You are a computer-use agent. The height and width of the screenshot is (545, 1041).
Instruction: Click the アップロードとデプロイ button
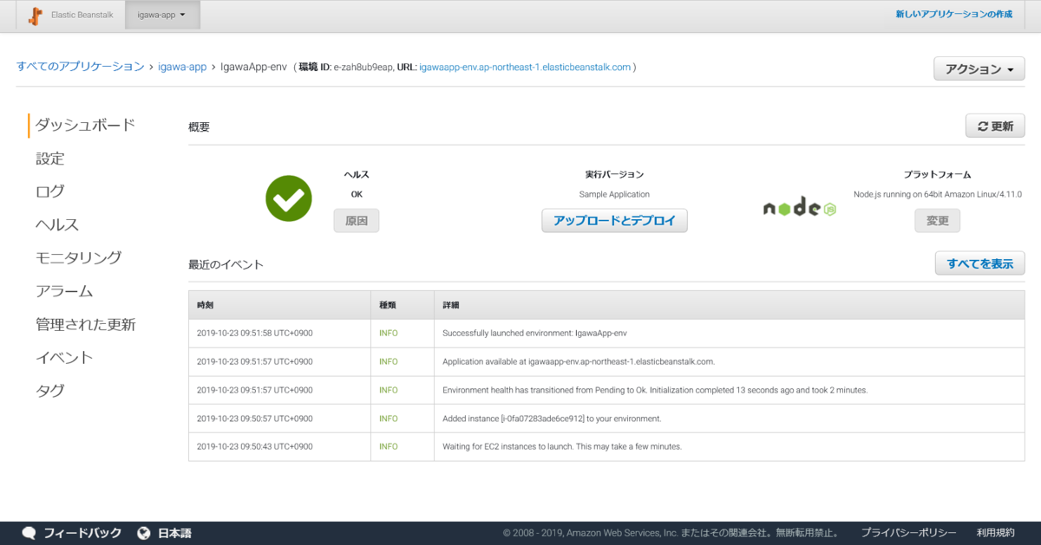(614, 221)
